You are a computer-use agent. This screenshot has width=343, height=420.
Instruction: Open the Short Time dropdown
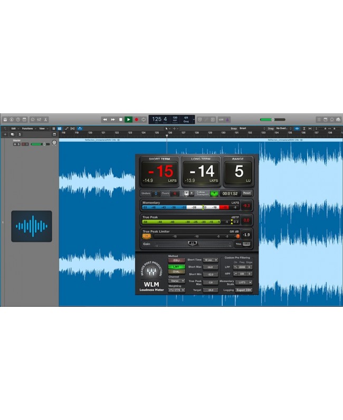point(211,260)
